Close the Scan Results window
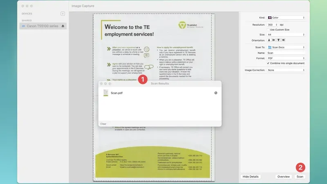 pyautogui.click(x=101, y=84)
